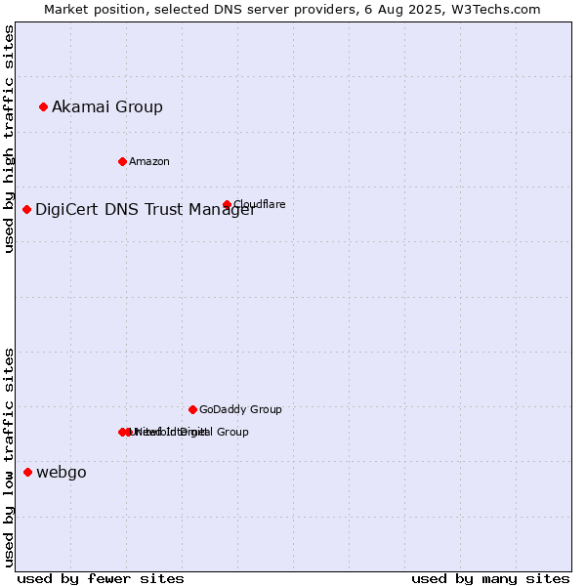Click the Cloudflare red data point
Image resolution: width=586 pixels, height=586 pixels.
point(227,204)
